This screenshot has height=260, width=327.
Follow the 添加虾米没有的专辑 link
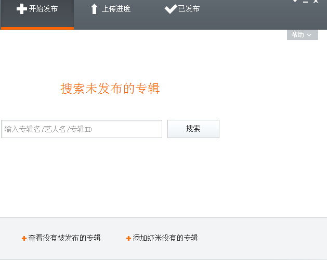tap(165, 238)
